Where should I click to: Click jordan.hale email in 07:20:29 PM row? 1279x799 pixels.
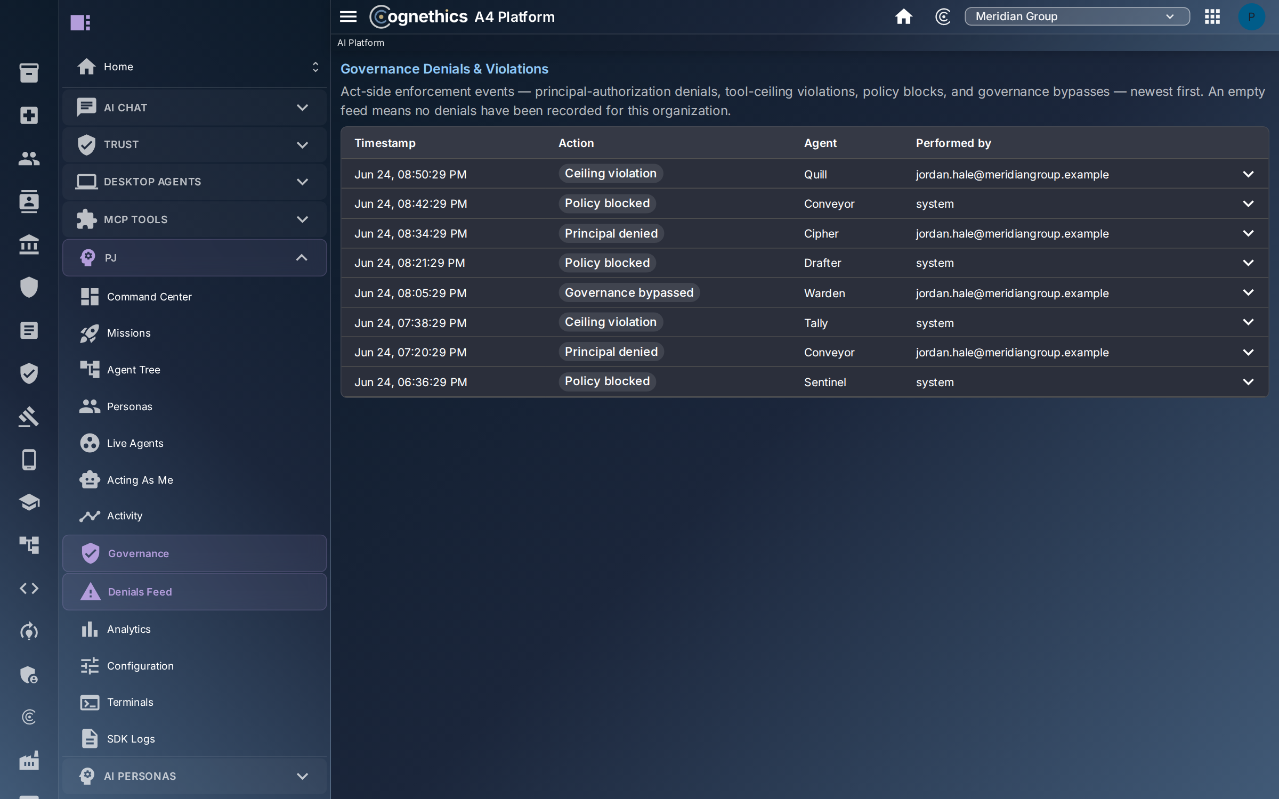click(x=1012, y=352)
